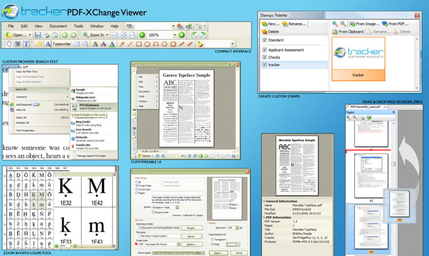Select the Current View radio button
Image resolution: width=429 pixels, height=256 pixels.
(x=137, y=189)
